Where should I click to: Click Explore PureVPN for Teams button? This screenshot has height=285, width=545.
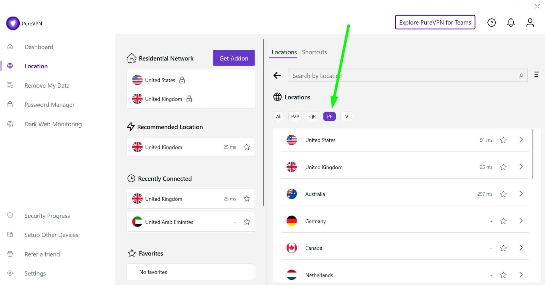[x=435, y=22]
